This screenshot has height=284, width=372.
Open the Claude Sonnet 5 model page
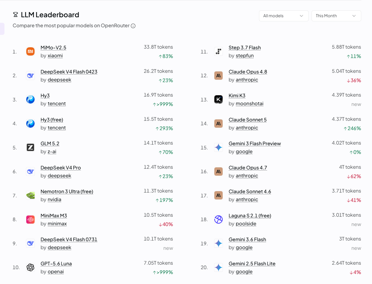tap(248, 120)
